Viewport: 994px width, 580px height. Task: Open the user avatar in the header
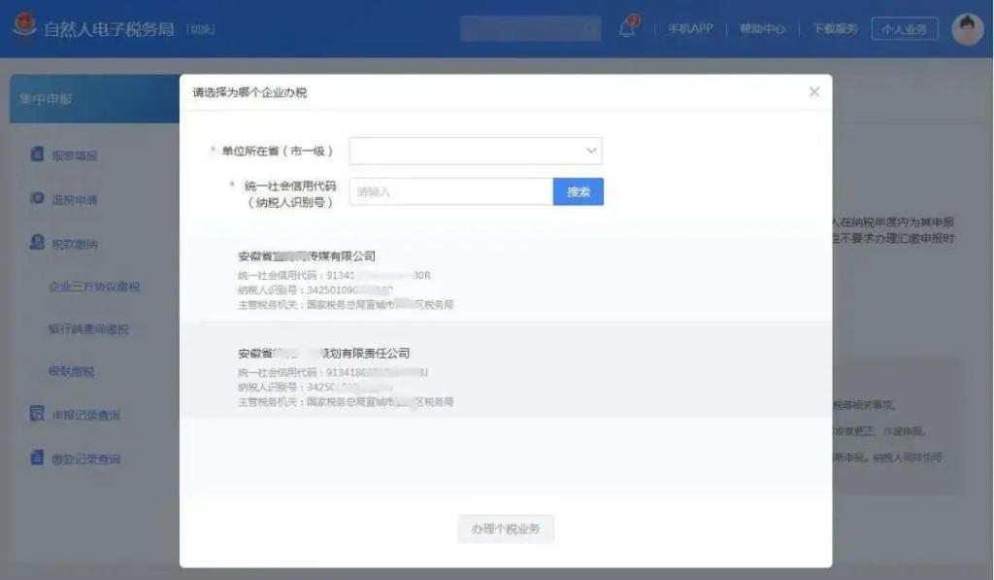[967, 29]
